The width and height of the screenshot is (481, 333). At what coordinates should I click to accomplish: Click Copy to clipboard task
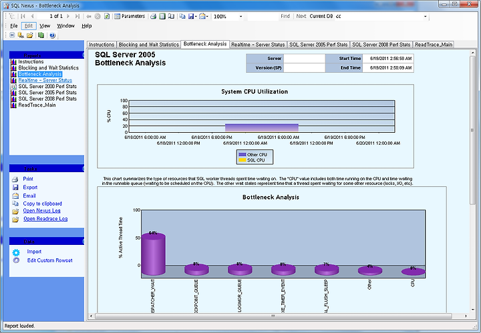click(x=42, y=204)
